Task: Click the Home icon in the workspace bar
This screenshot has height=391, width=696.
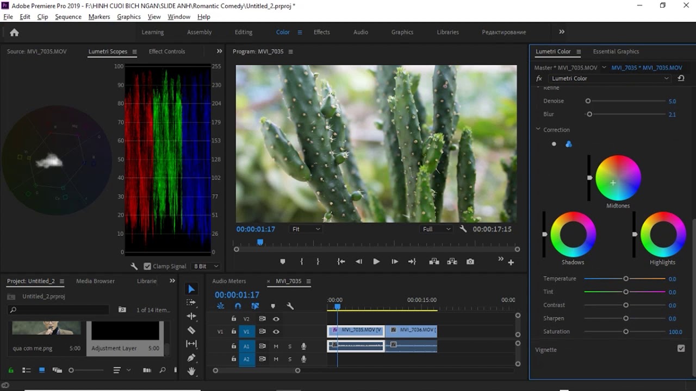Action: (x=15, y=32)
